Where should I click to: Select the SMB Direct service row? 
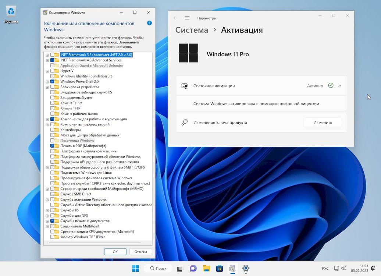[76, 194]
